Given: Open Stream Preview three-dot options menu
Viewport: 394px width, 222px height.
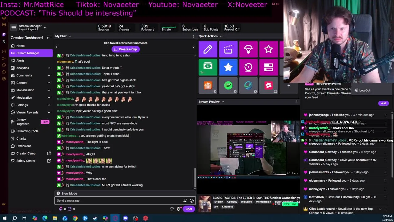Looking at the screenshot, I should click(x=296, y=102).
